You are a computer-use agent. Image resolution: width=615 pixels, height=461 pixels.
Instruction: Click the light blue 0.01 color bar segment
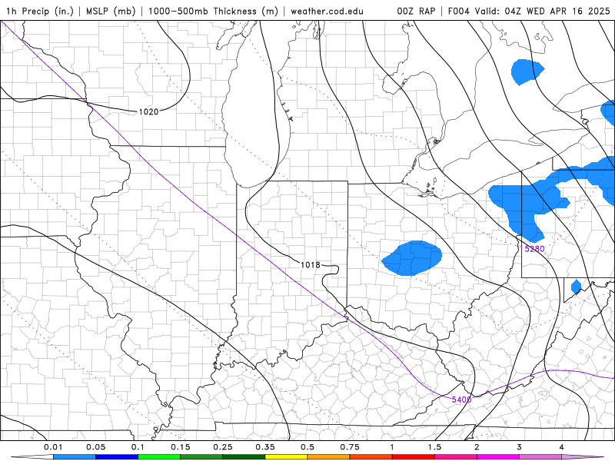click(x=75, y=457)
